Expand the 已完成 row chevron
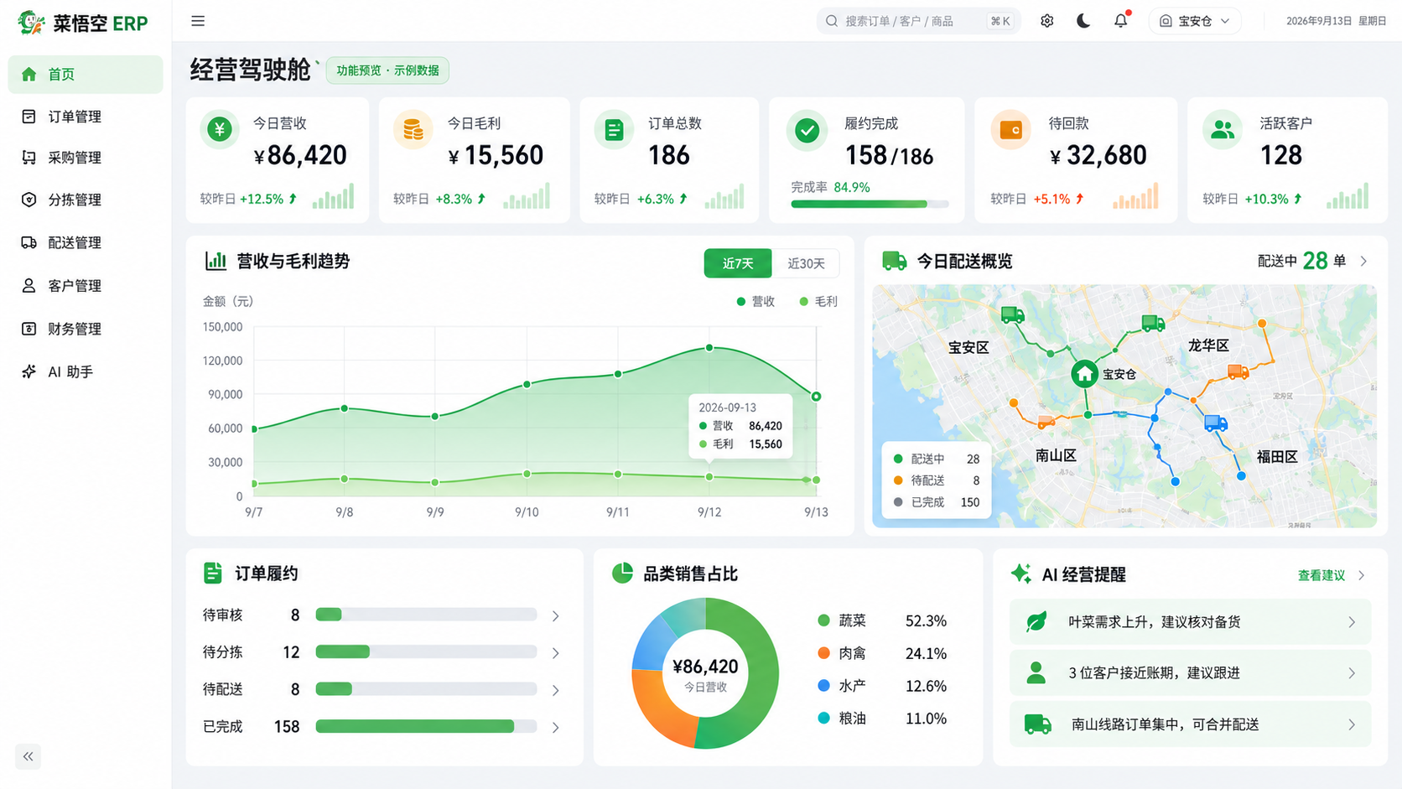The image size is (1402, 789). [x=555, y=728]
